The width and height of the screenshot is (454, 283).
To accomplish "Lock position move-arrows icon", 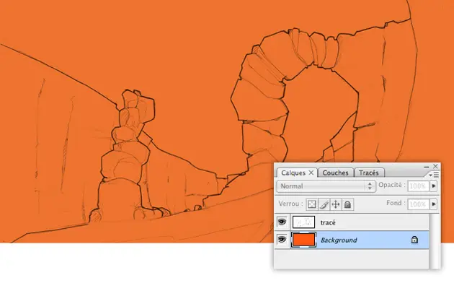I will coord(336,204).
